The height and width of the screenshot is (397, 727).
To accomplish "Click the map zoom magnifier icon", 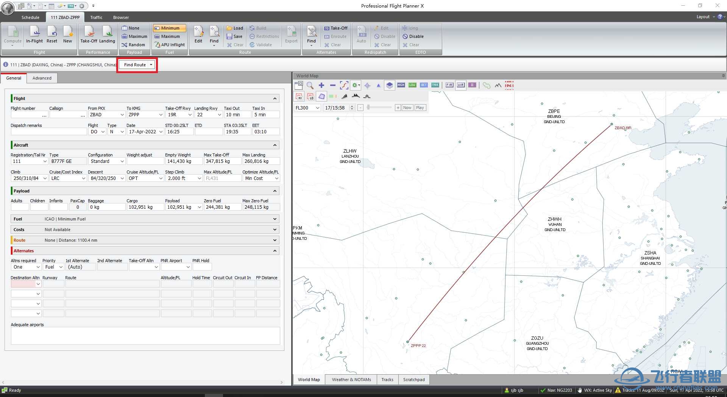I will (310, 85).
